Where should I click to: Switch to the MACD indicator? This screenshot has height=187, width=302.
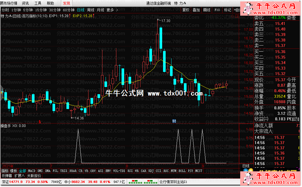tap(32, 171)
